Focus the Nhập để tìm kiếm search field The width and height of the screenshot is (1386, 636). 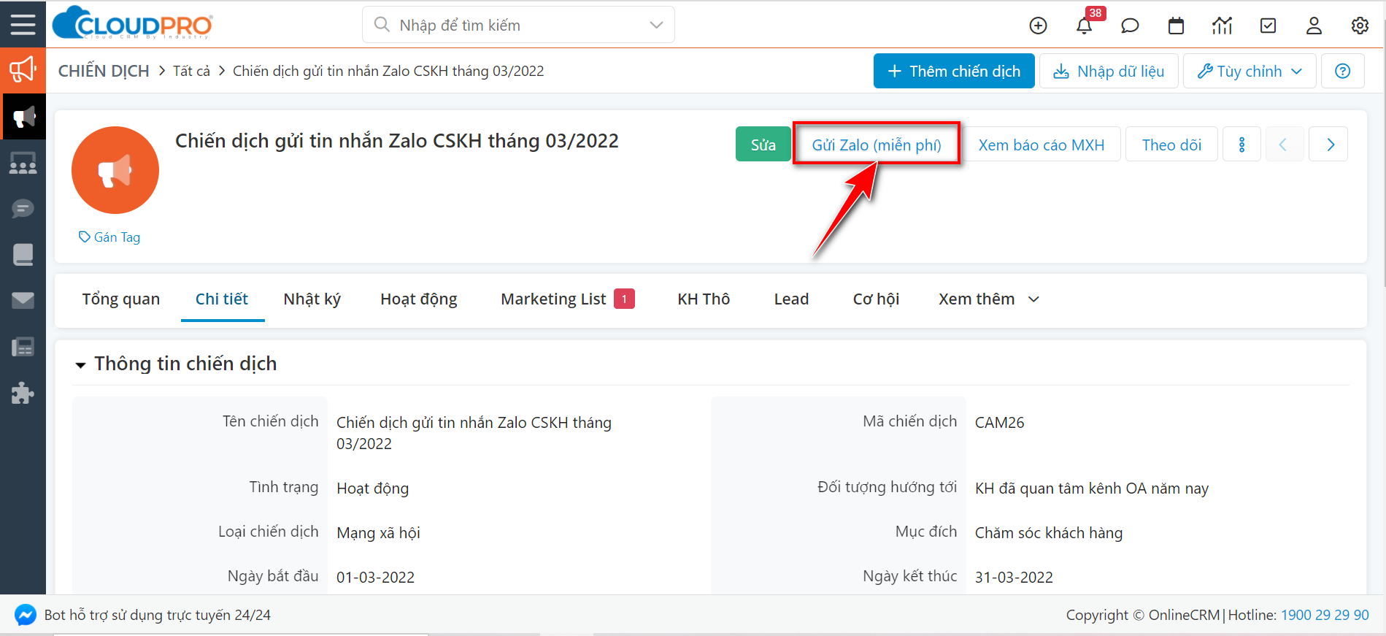[518, 25]
